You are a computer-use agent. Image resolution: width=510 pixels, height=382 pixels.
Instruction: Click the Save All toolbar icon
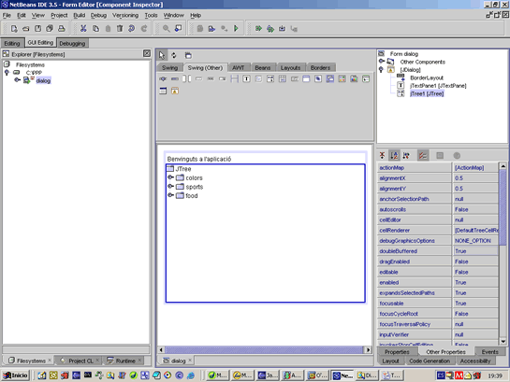tap(50, 29)
